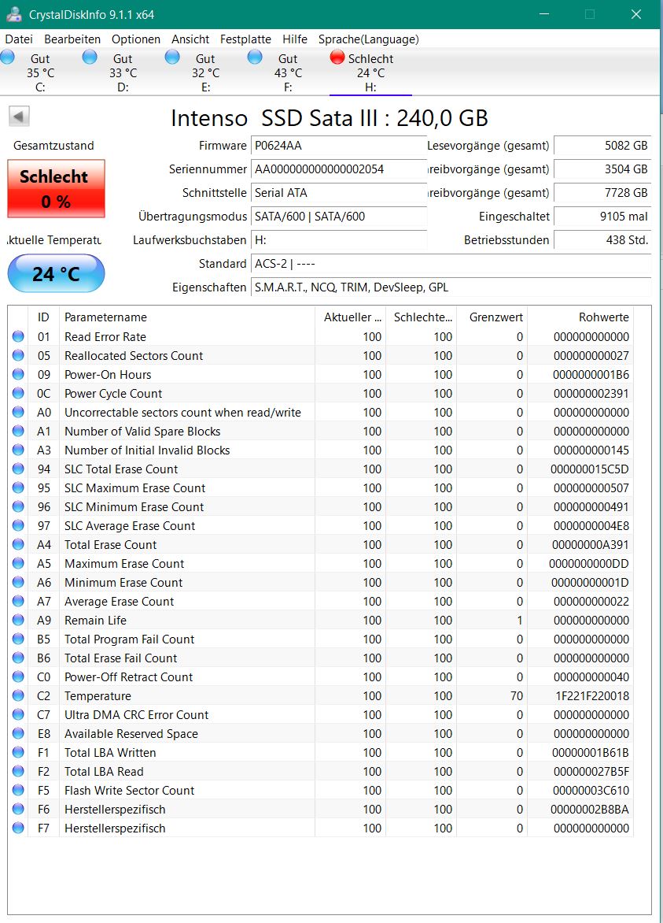Select the Minimum Erase Count row

[321, 582]
